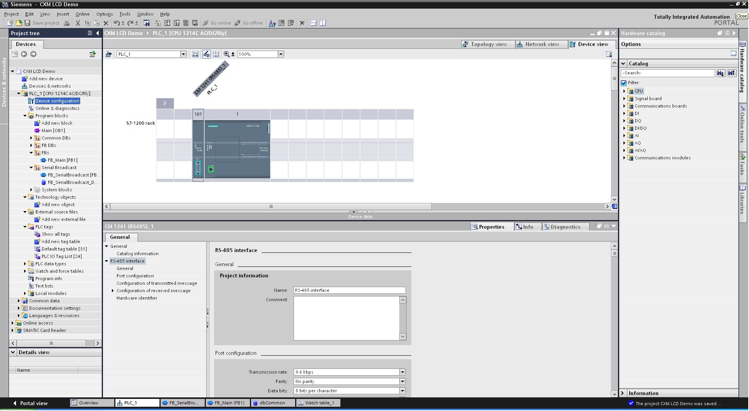749x411 pixels.
Task: Click the Undo arrow icon
Action: tap(117, 23)
